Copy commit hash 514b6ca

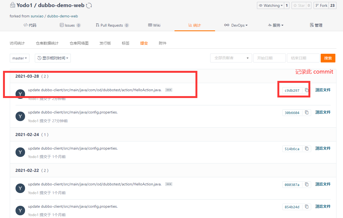click(x=307, y=149)
